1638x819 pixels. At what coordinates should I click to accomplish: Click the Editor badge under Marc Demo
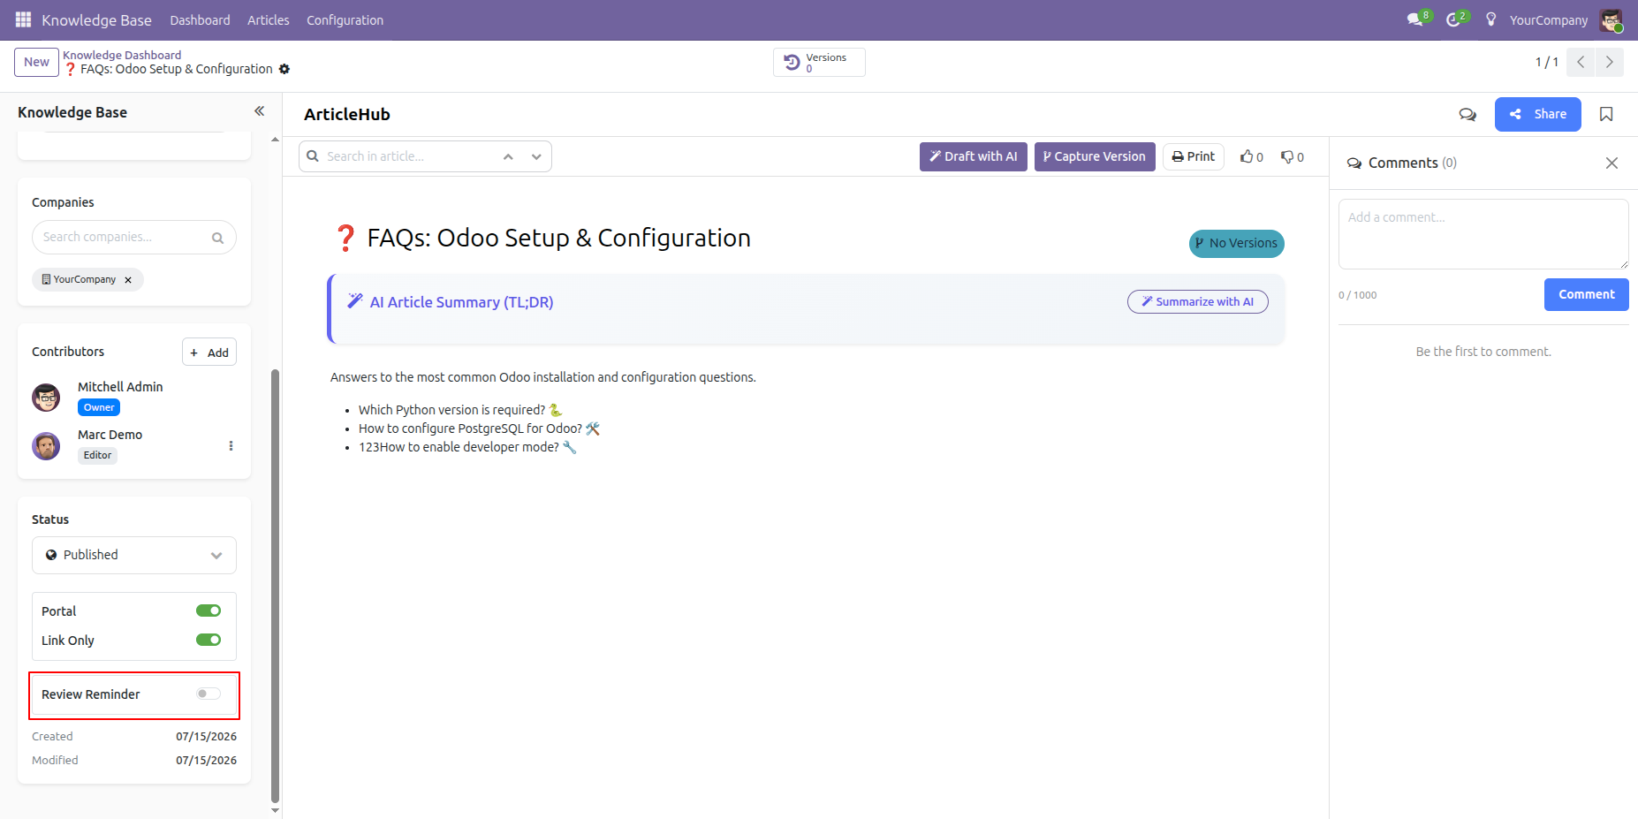tap(97, 455)
